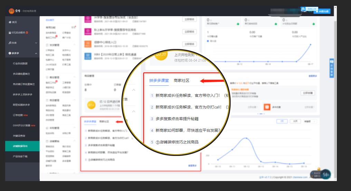The width and height of the screenshot is (351, 191).
Task: Click 店铺营销 section icon
Action: [x=47, y=141]
